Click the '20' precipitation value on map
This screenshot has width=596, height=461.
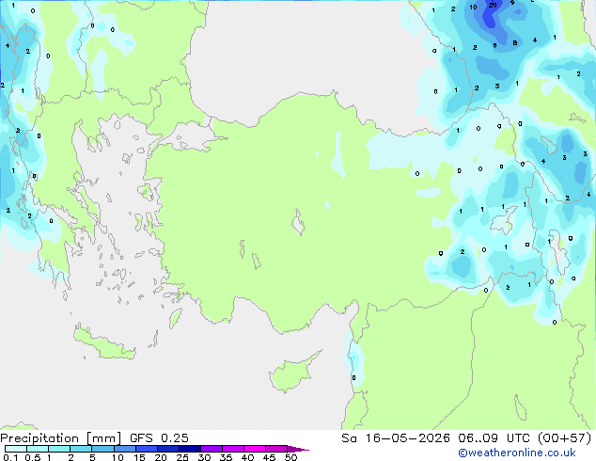pyautogui.click(x=493, y=6)
